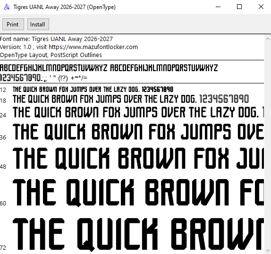The height and width of the screenshot is (254, 271).
Task: Click the 18 point size label
Action: [3, 100]
